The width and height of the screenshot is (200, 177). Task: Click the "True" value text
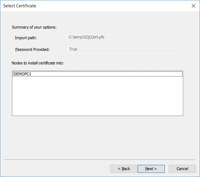pyautogui.click(x=73, y=49)
